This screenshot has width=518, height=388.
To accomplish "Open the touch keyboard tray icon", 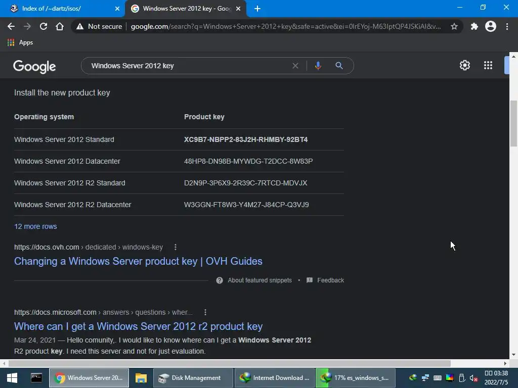I will [x=438, y=378].
